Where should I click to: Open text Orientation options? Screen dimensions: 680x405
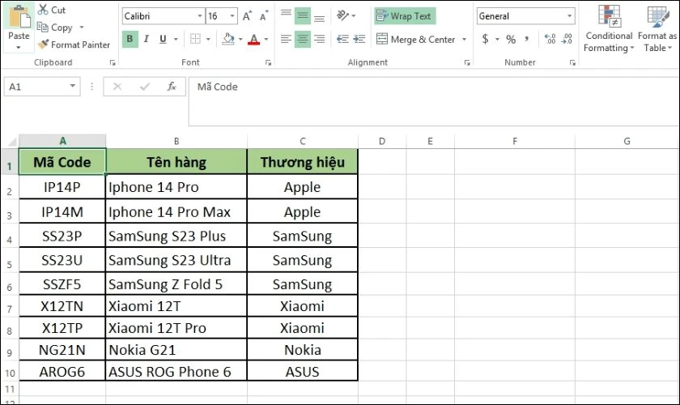346,16
